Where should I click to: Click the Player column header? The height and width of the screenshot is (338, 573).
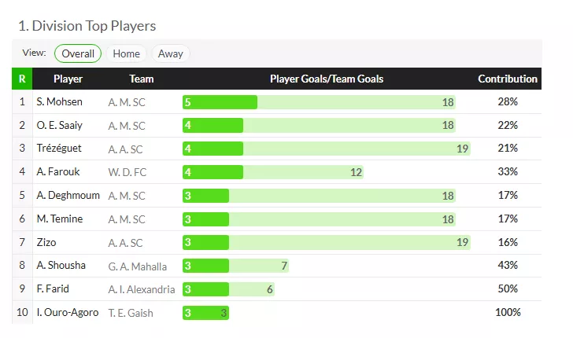68,79
